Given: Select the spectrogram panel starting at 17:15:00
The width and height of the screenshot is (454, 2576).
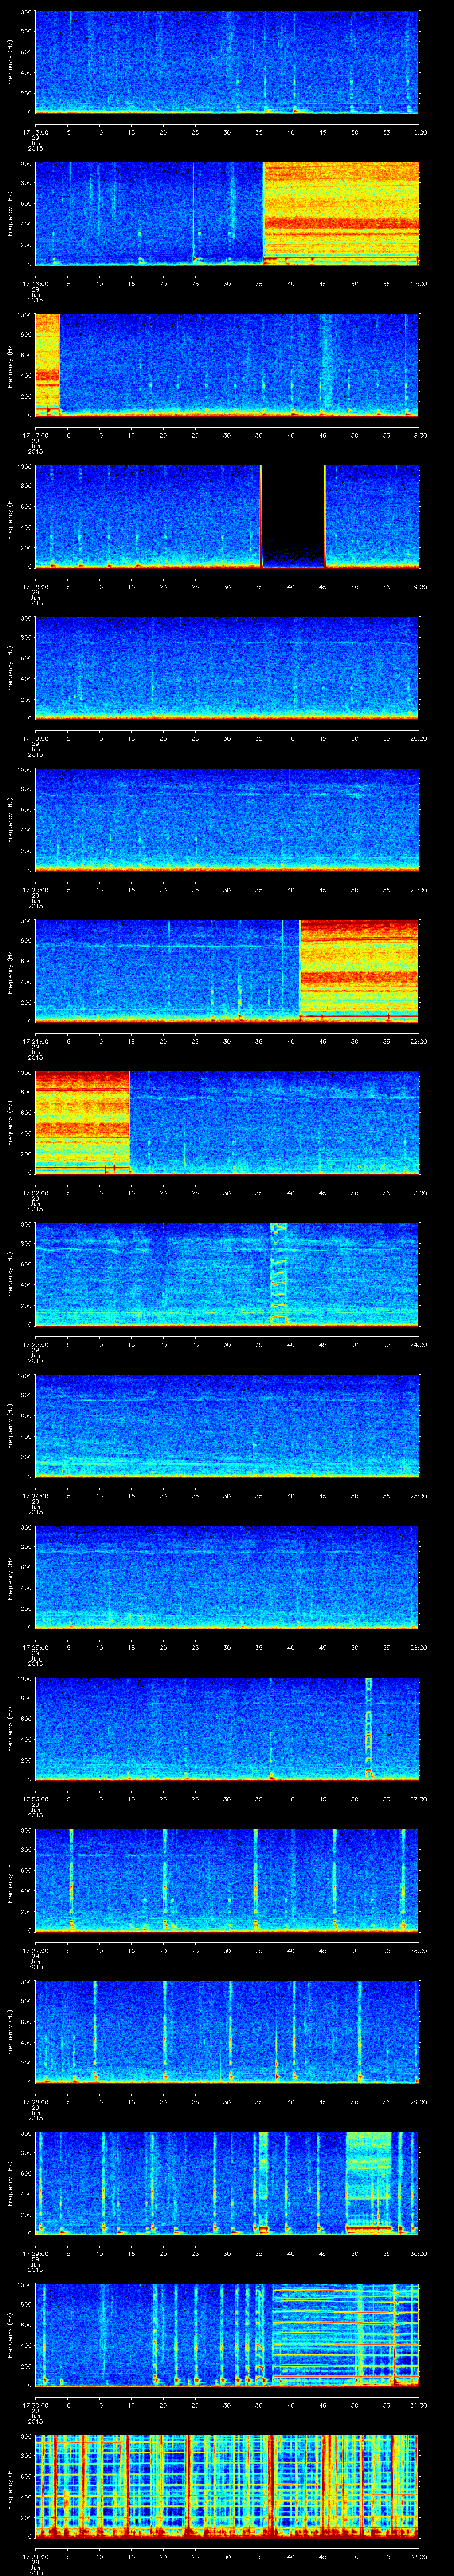Looking at the screenshot, I should coord(227,62).
